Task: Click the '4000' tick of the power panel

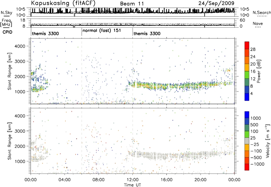Action: coord(20,46)
